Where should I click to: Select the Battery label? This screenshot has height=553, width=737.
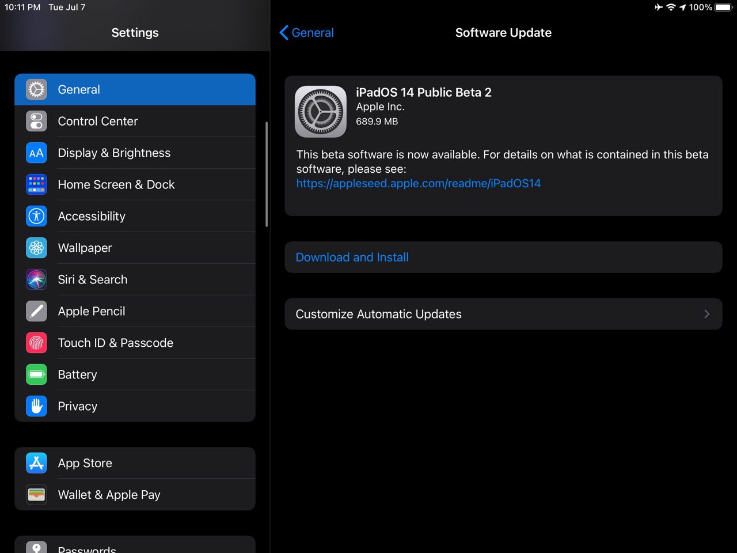click(77, 374)
